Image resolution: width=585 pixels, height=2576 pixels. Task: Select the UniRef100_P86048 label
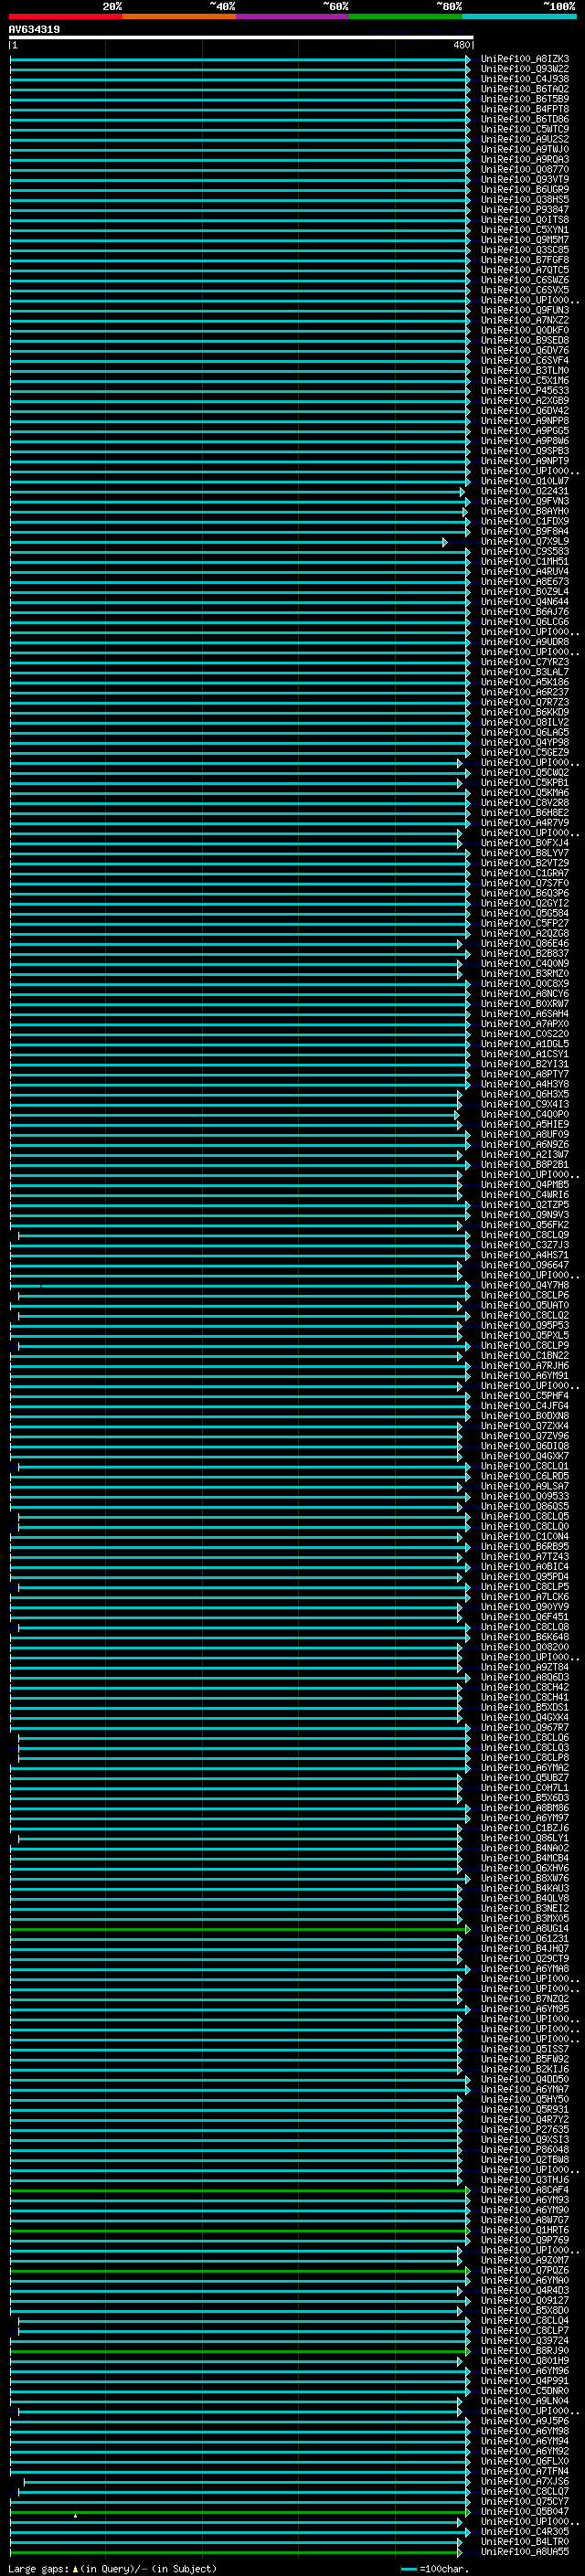pos(525,2149)
